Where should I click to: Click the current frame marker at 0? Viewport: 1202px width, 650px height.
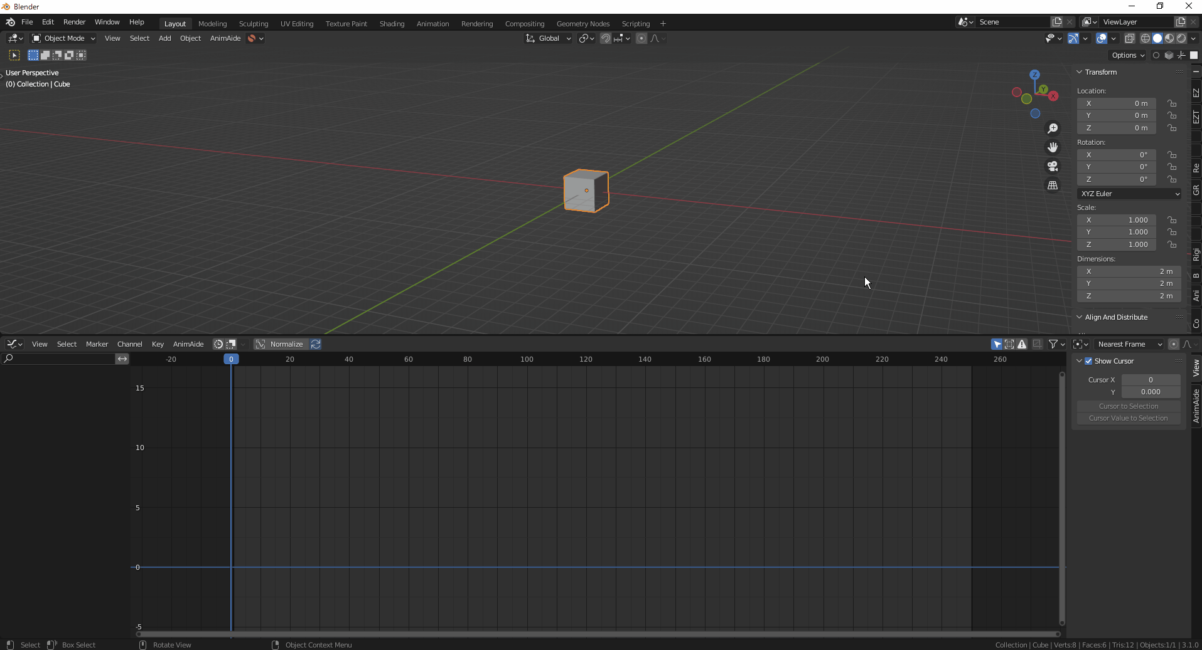[231, 359]
